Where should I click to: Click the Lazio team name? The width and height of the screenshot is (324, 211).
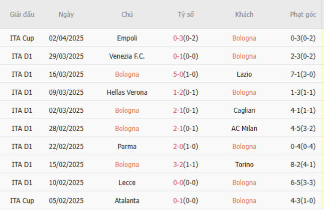244,74
